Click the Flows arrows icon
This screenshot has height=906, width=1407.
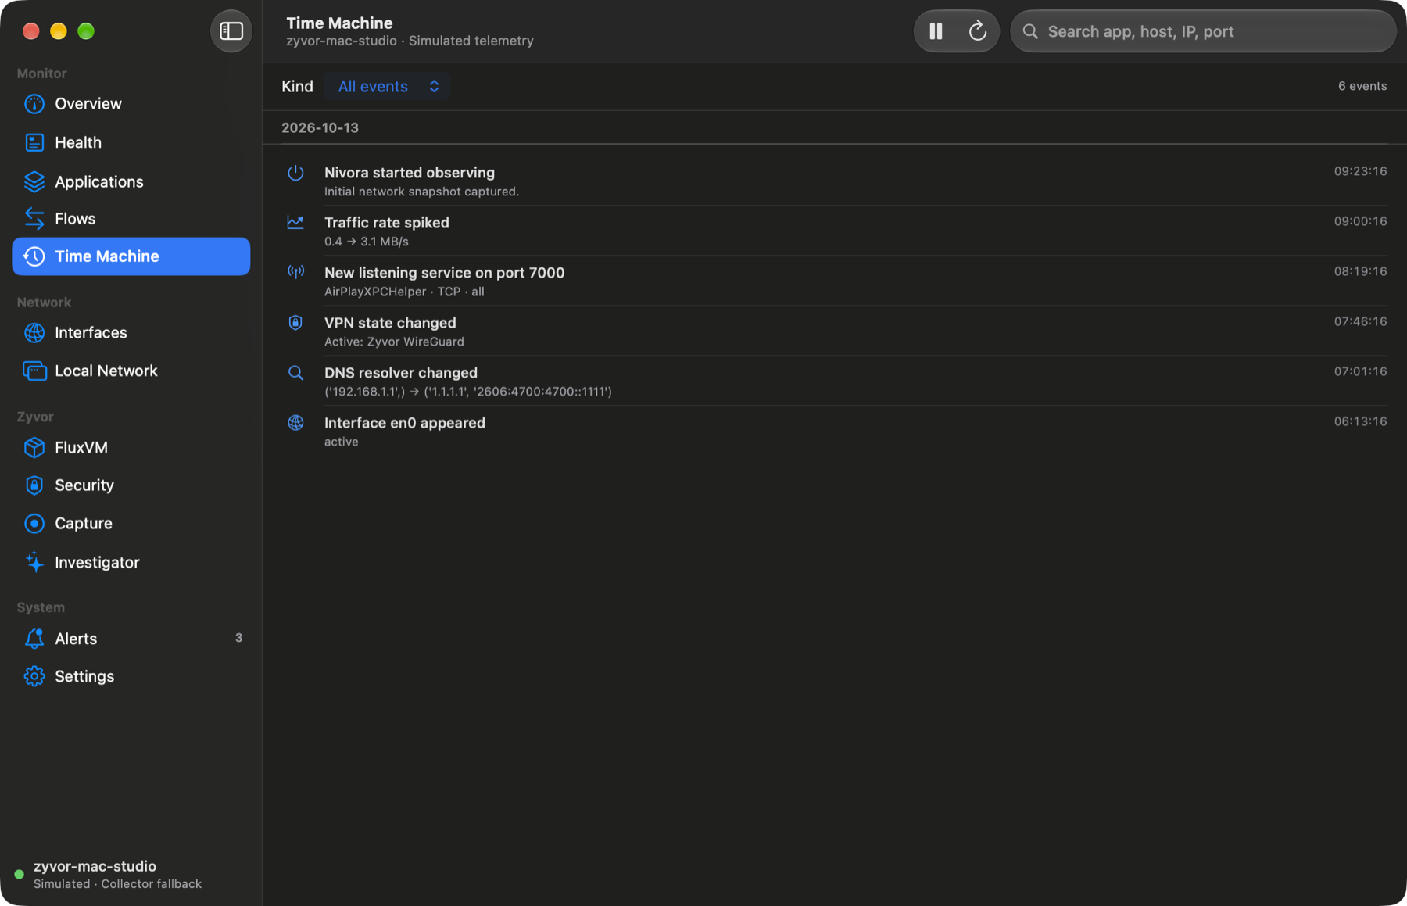tap(34, 219)
